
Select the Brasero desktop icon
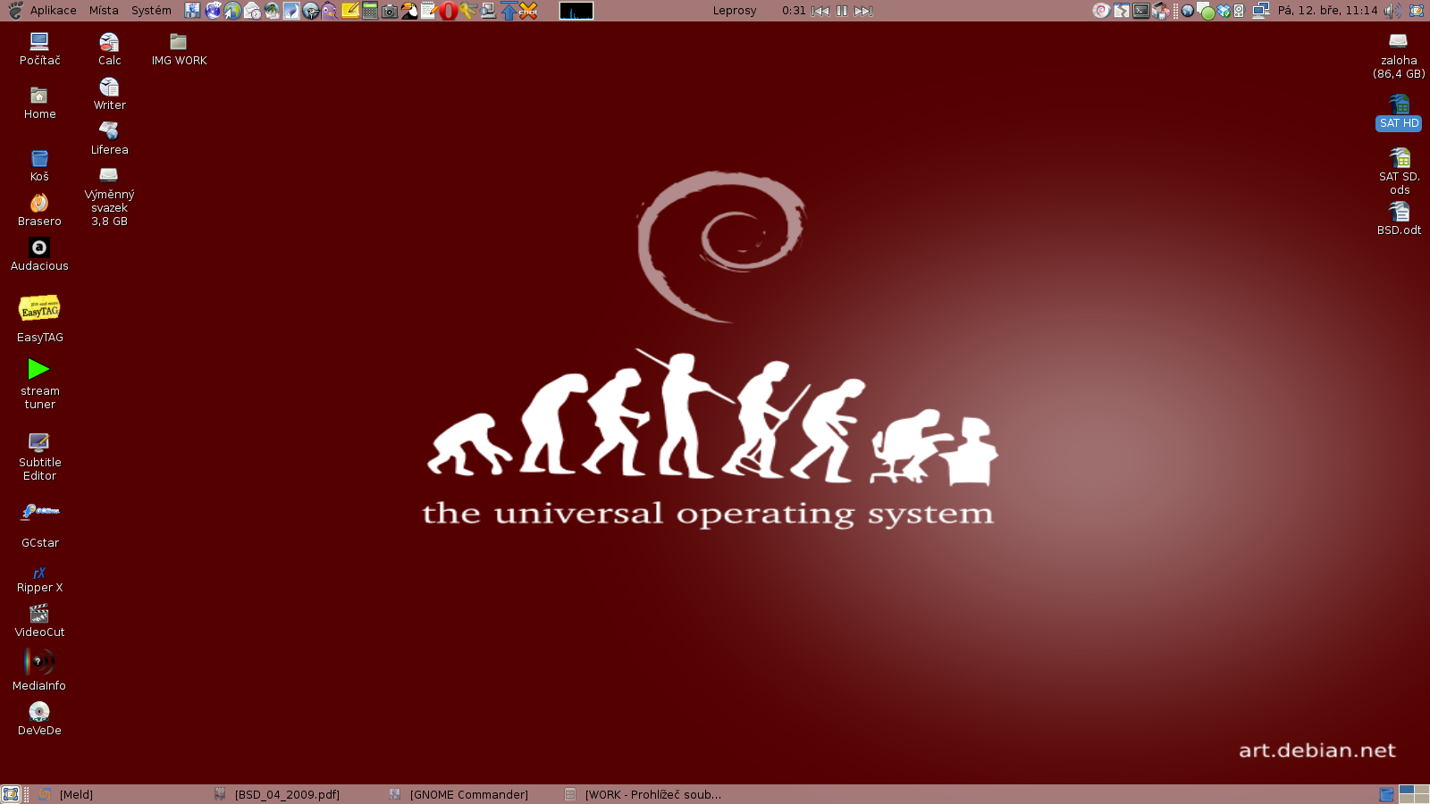39,211
